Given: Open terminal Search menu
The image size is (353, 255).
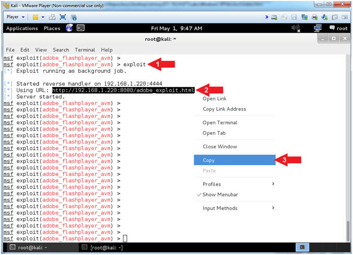Looking at the screenshot, I should tap(61, 50).
